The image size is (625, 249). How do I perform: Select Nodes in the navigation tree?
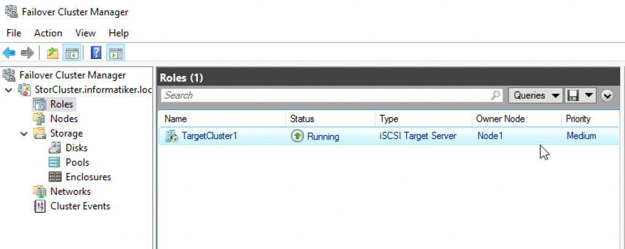pos(63,119)
